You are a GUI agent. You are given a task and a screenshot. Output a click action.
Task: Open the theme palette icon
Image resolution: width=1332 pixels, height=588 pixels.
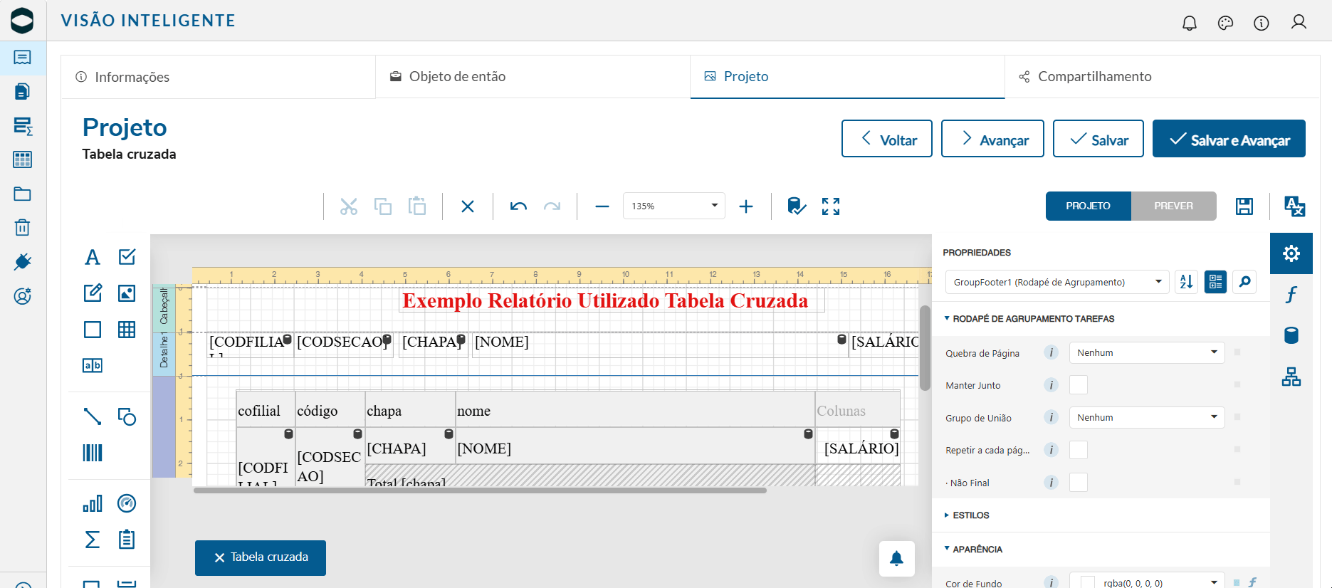click(1225, 23)
